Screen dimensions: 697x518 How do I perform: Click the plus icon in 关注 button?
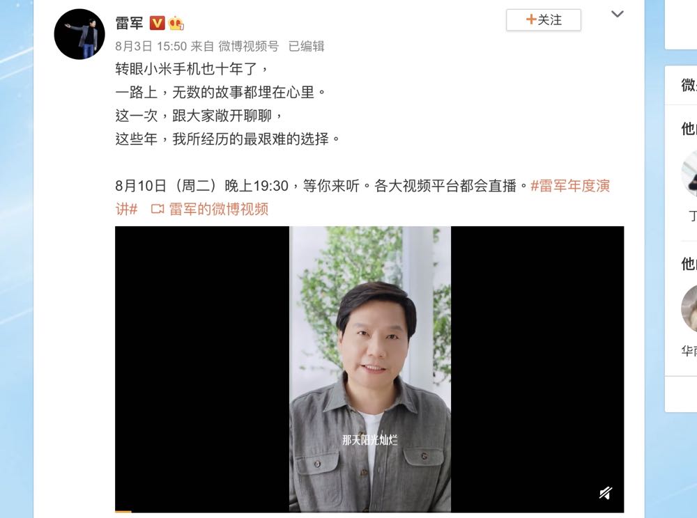point(530,19)
